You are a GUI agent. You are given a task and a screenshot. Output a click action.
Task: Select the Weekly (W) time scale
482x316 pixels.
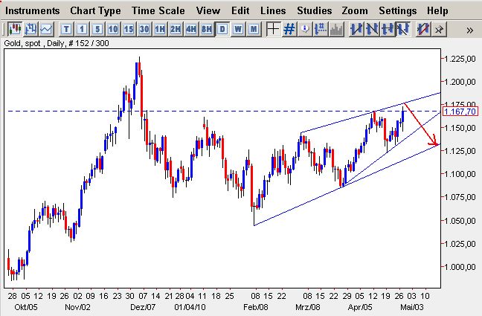tap(238, 30)
